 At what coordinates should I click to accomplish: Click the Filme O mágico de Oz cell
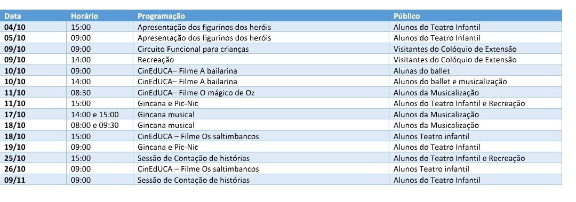(261, 93)
